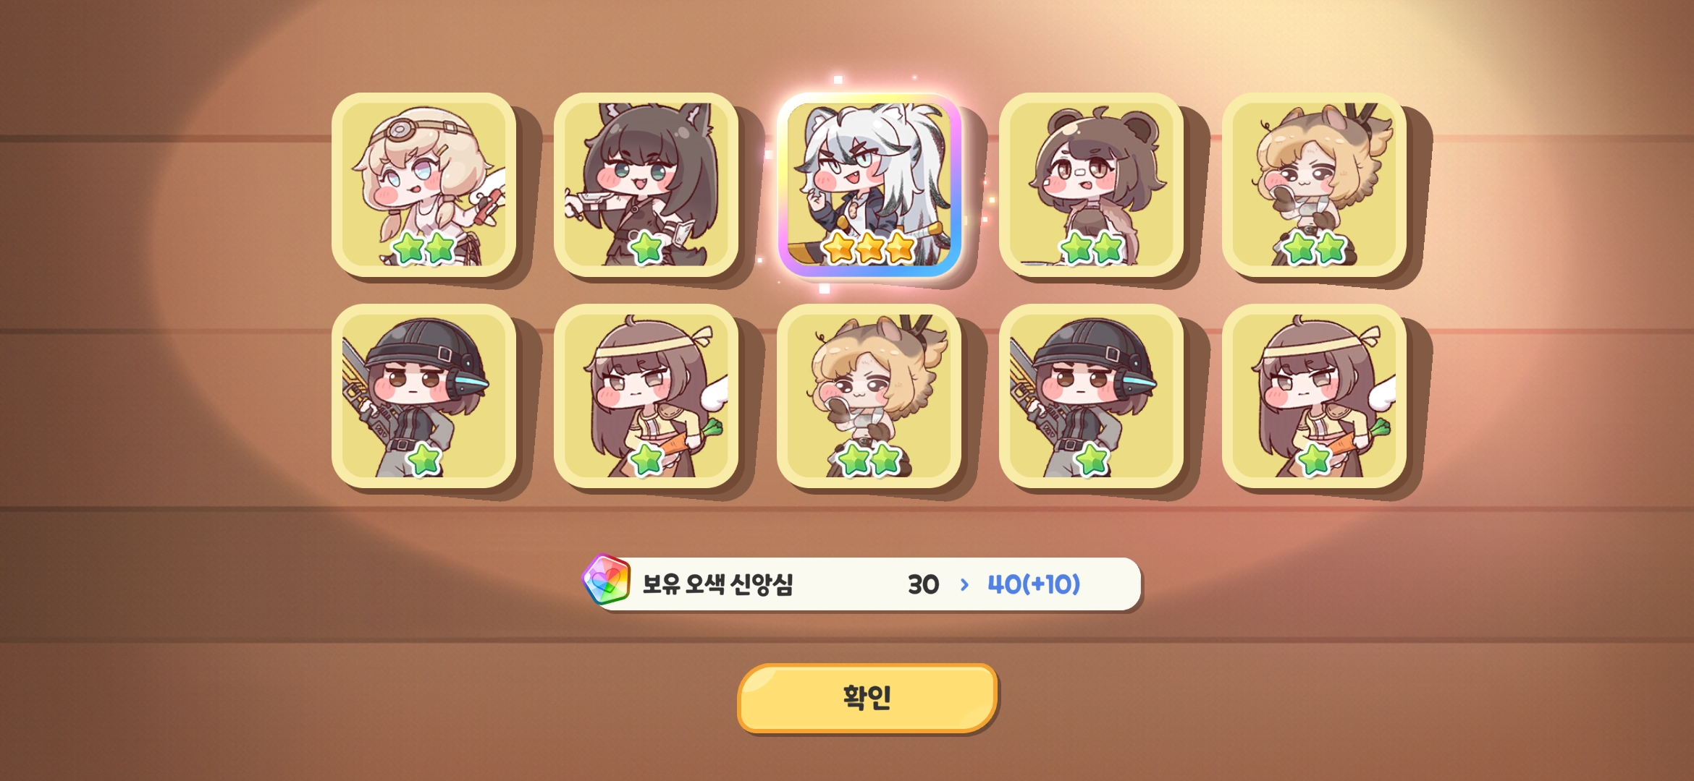The width and height of the screenshot is (1694, 781).
Task: Open the black-haired wolf-eared character card
Action: click(646, 184)
